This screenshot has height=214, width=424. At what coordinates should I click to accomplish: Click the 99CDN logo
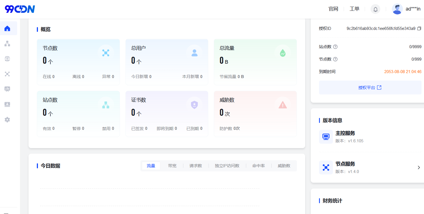coord(20,9)
